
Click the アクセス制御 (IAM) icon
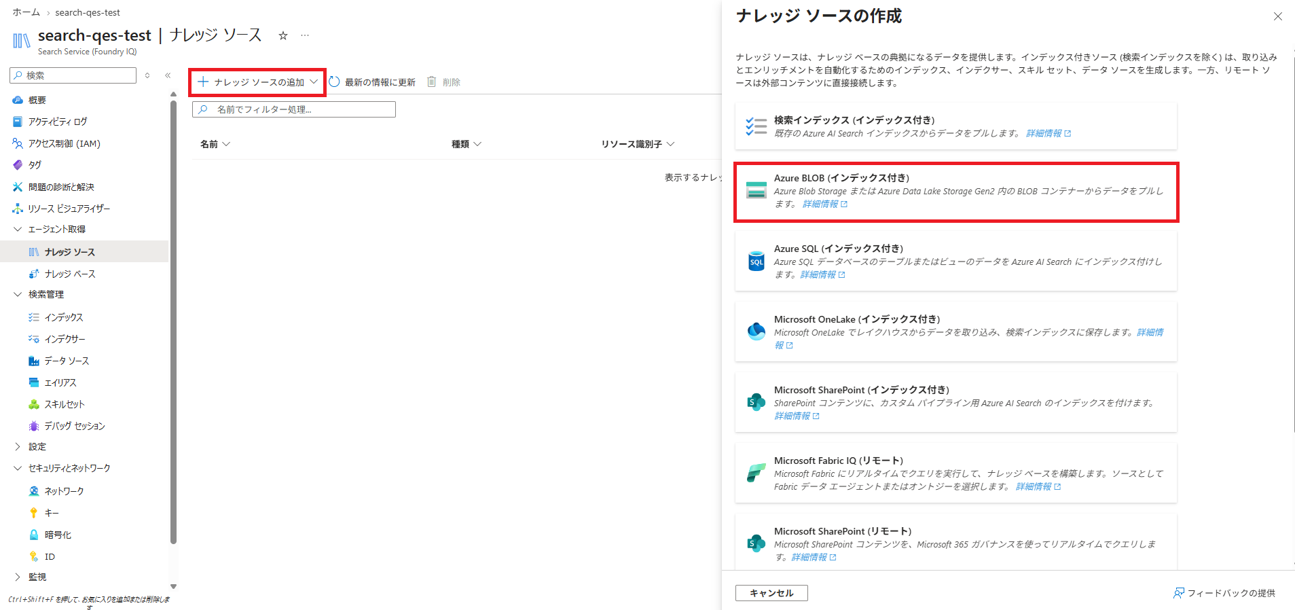pos(18,143)
